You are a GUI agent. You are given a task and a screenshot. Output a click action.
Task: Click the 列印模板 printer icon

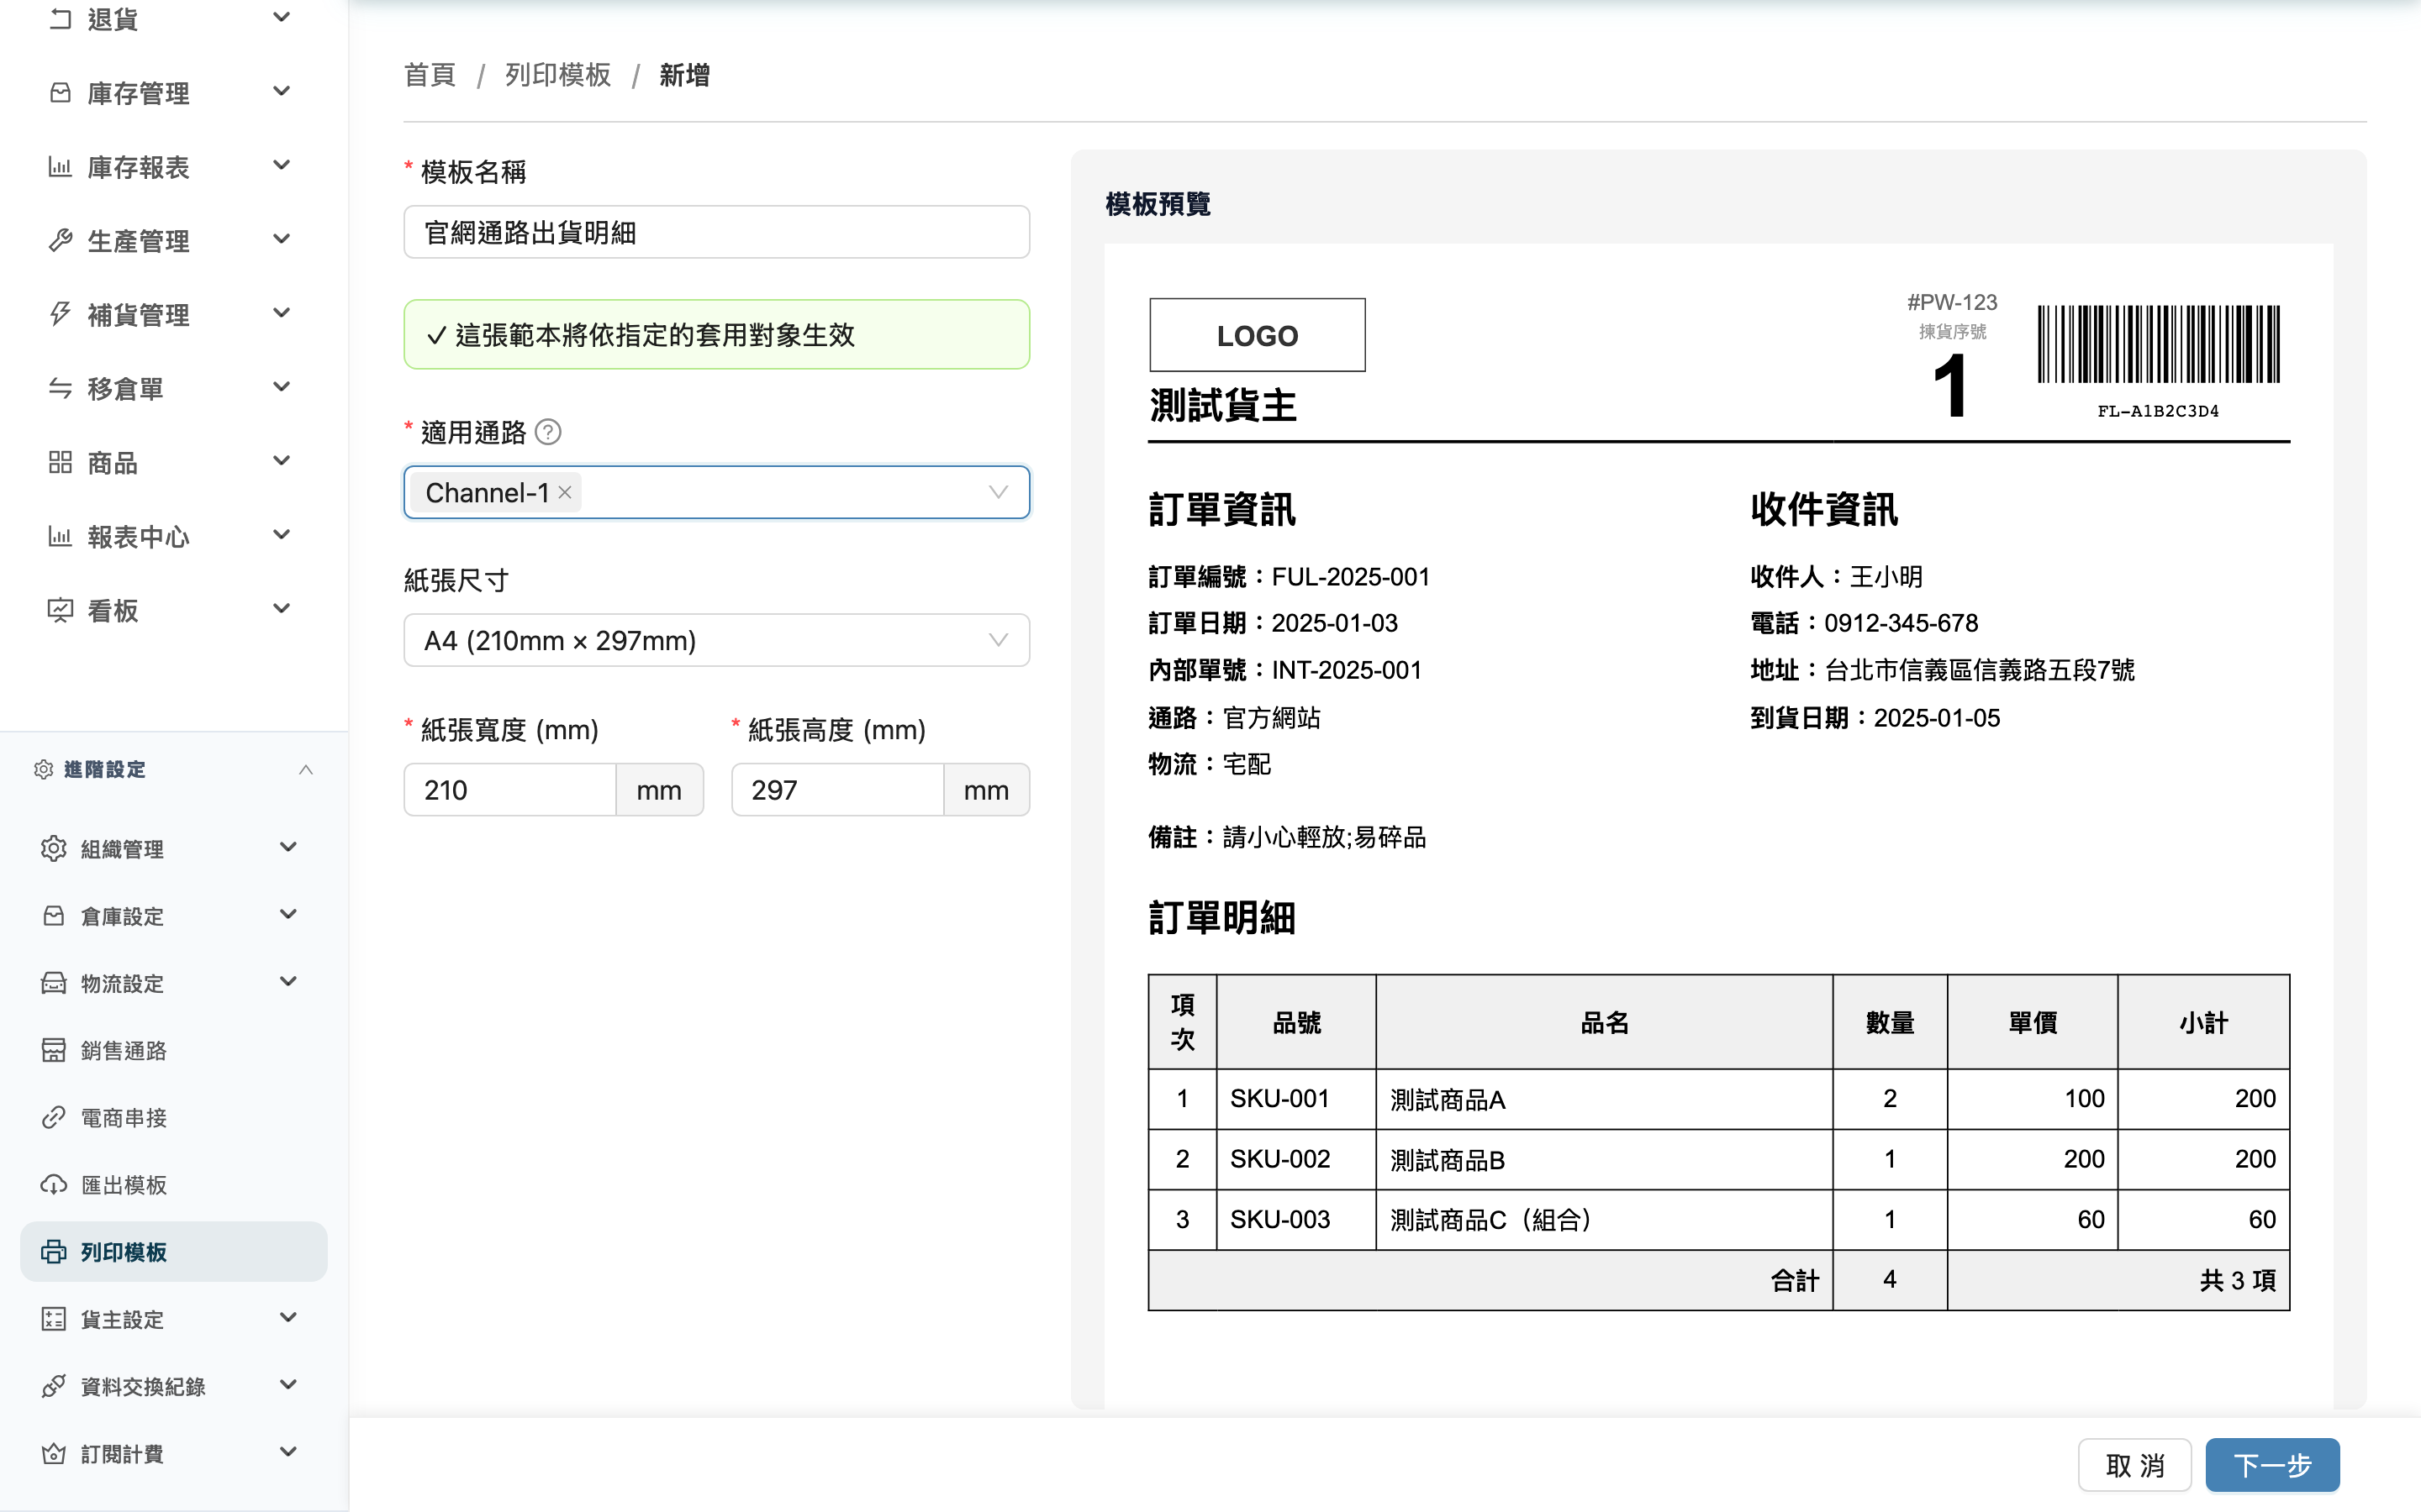coord(54,1252)
